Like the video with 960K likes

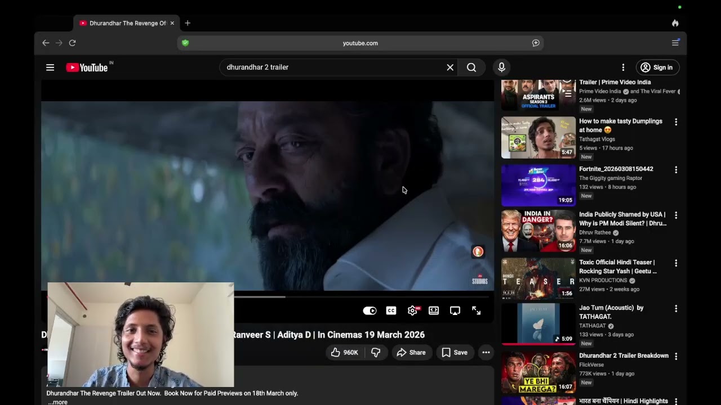point(345,353)
